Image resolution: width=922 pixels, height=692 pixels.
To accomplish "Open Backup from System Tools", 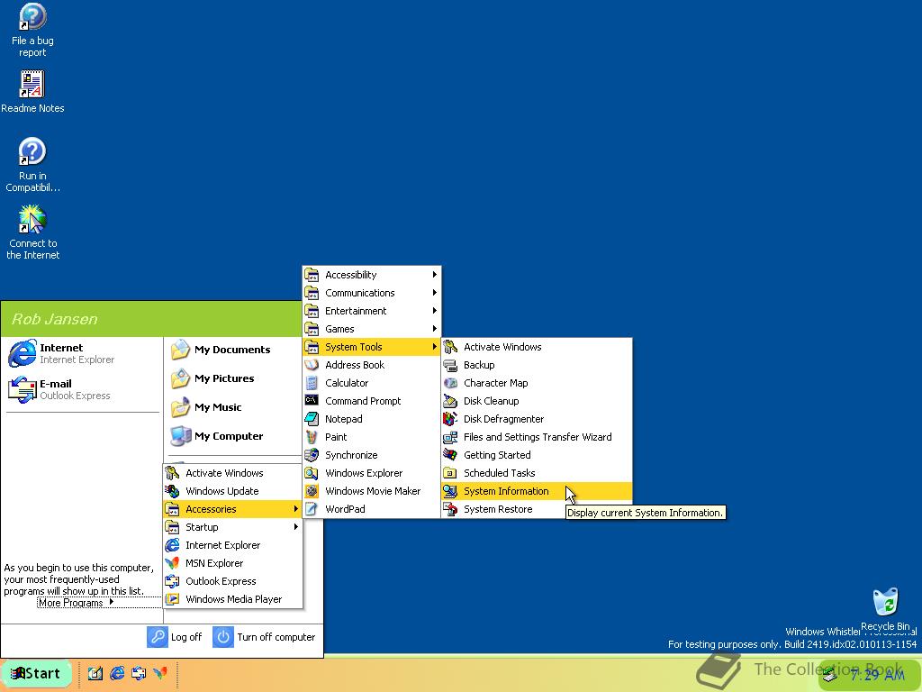I will [x=537, y=365].
